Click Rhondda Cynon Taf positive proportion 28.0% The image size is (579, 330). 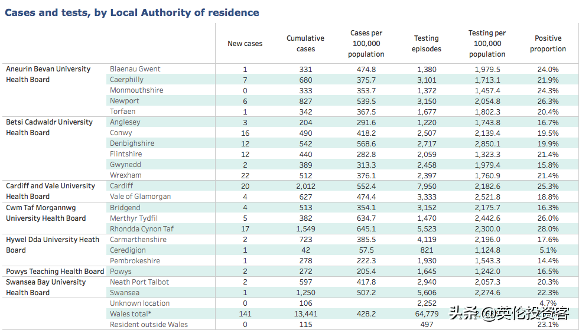tap(548, 229)
